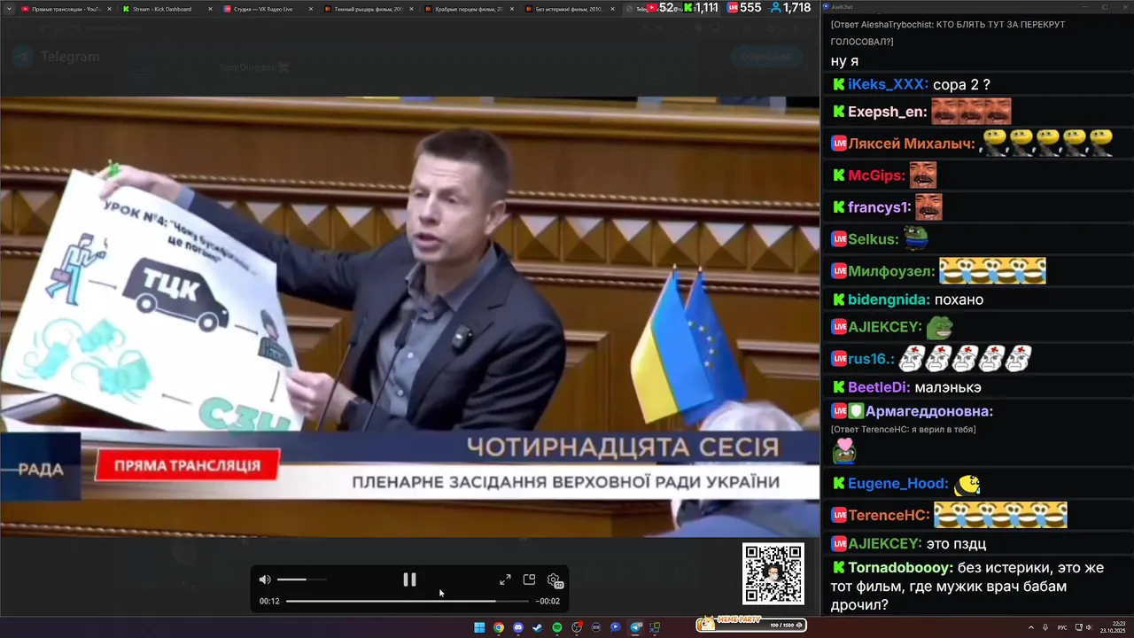Open Discord from the taskbar

[x=518, y=627]
